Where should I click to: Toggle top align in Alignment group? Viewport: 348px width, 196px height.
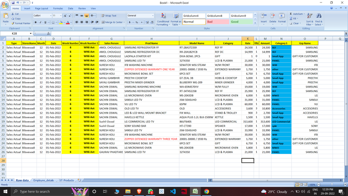[77, 16]
